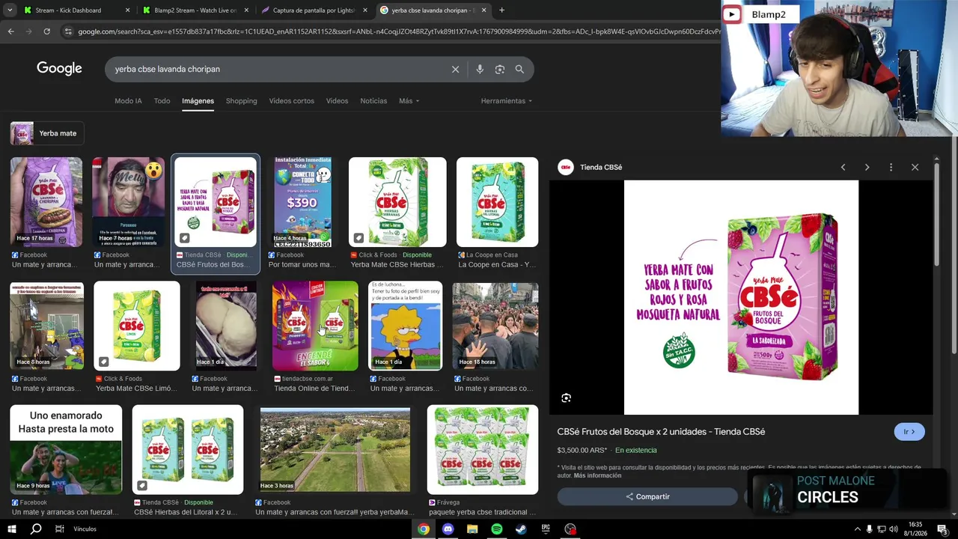Open Spotify from the taskbar
The width and height of the screenshot is (958, 539).
pyautogui.click(x=497, y=529)
